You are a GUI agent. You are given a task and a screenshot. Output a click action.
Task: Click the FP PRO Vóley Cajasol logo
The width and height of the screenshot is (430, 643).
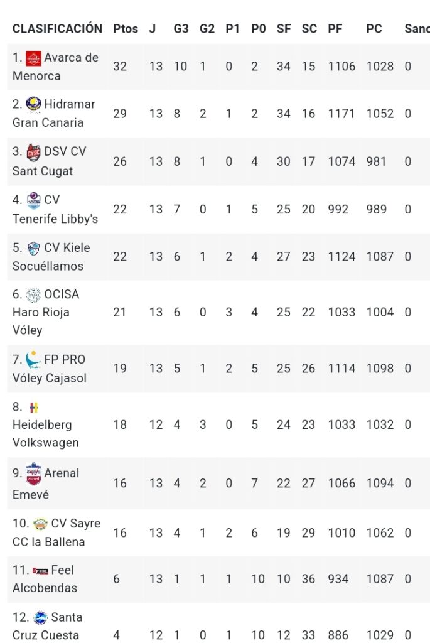(33, 360)
